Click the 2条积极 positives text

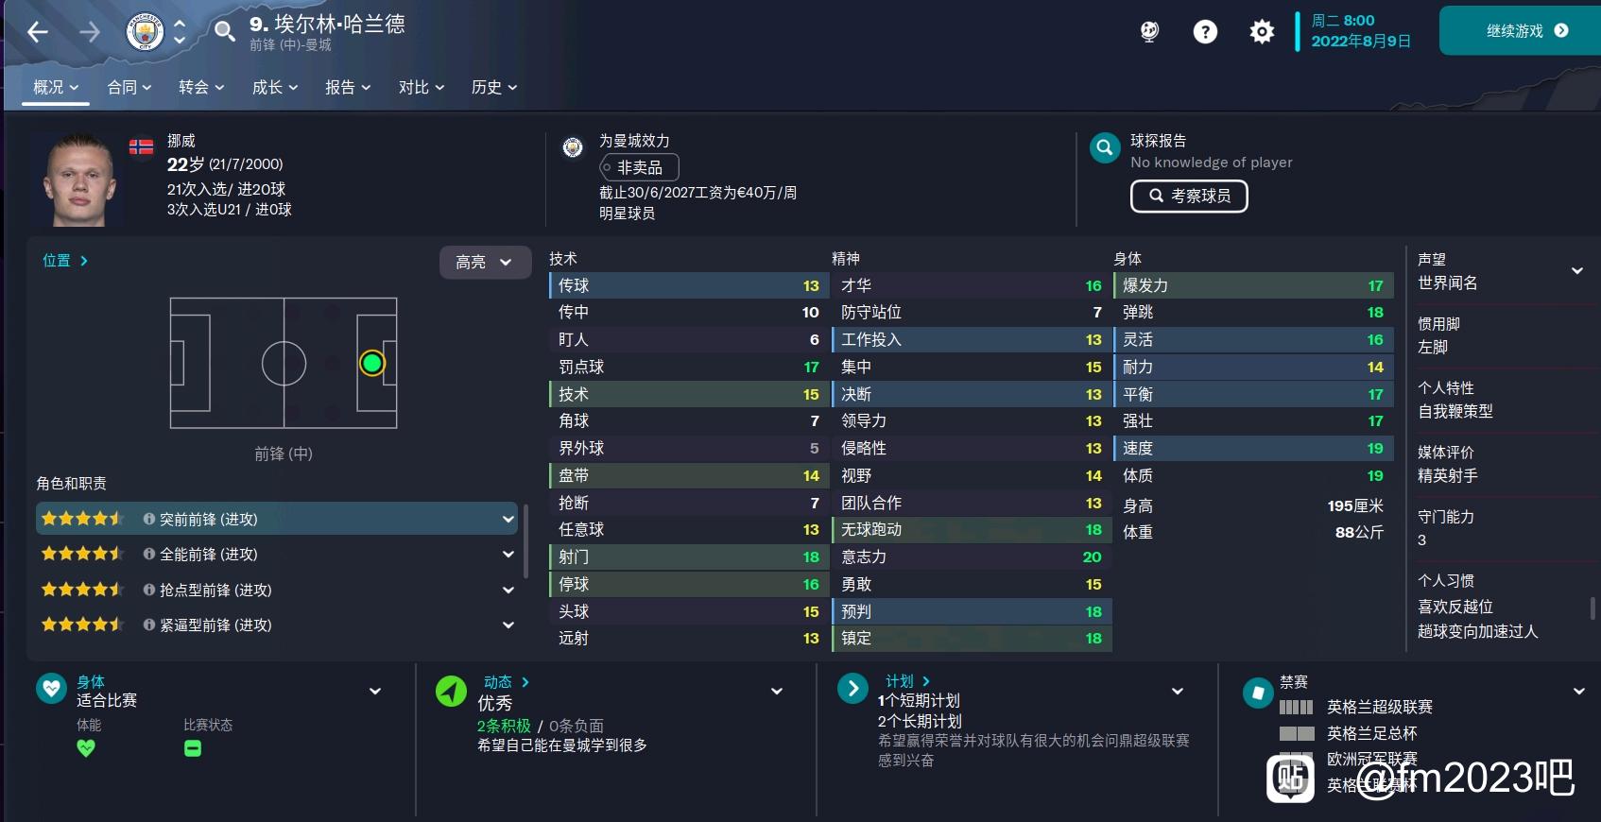504,726
